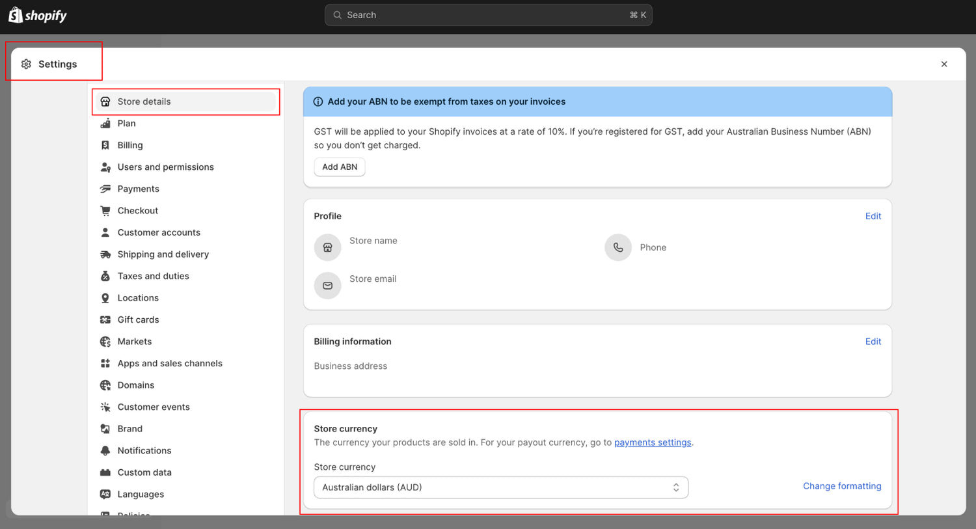Click the Markets globe icon
Viewport: 976px width, 529px height.
(x=105, y=342)
